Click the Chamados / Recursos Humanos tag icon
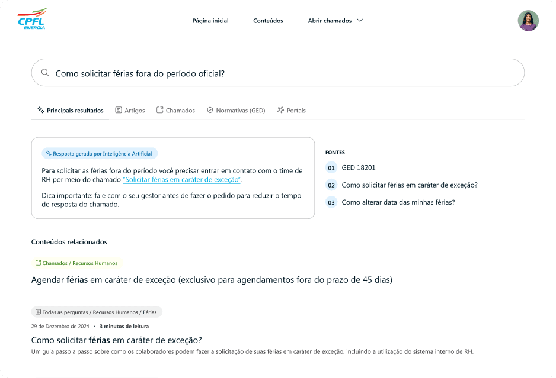The image size is (556, 378). [x=38, y=263]
